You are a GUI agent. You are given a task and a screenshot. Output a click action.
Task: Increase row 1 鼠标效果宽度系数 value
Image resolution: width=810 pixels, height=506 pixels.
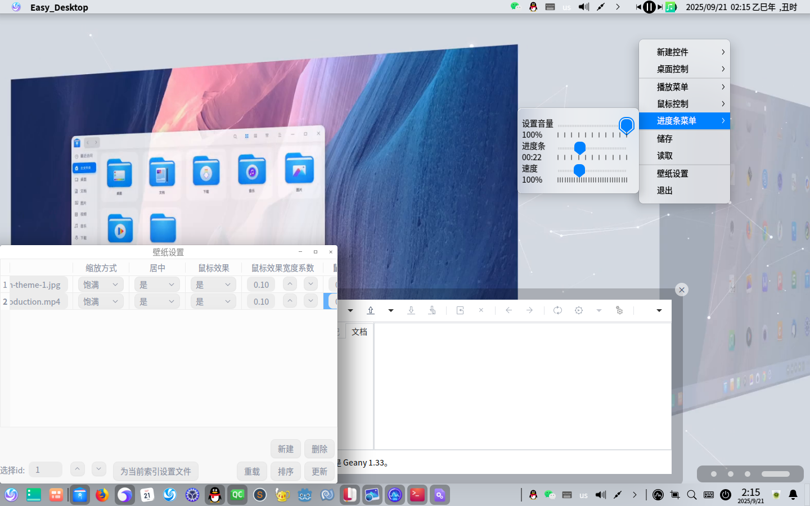pos(290,284)
